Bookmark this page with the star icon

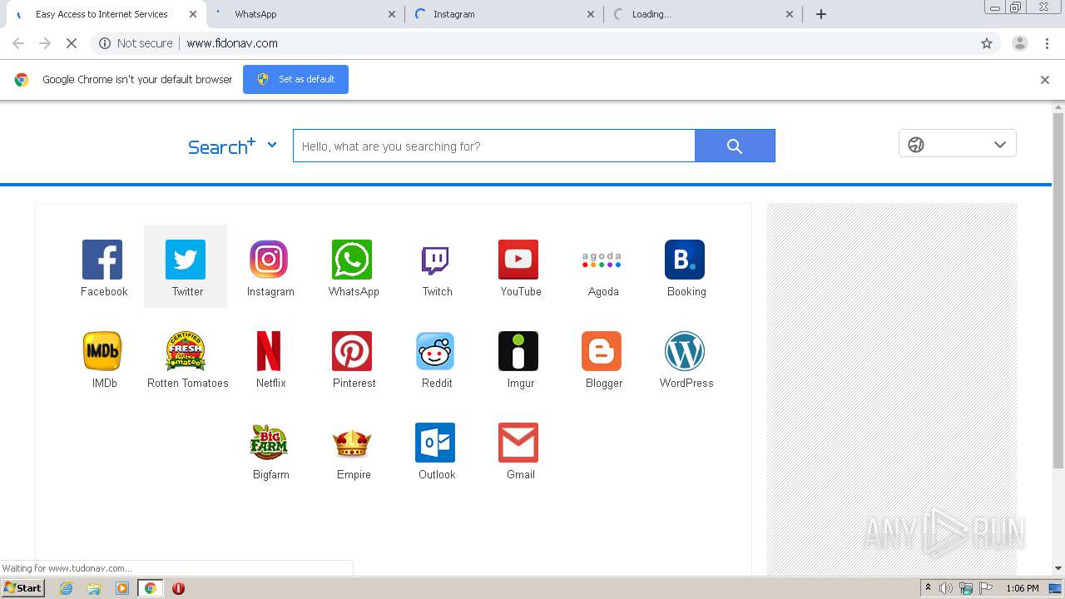coord(987,43)
